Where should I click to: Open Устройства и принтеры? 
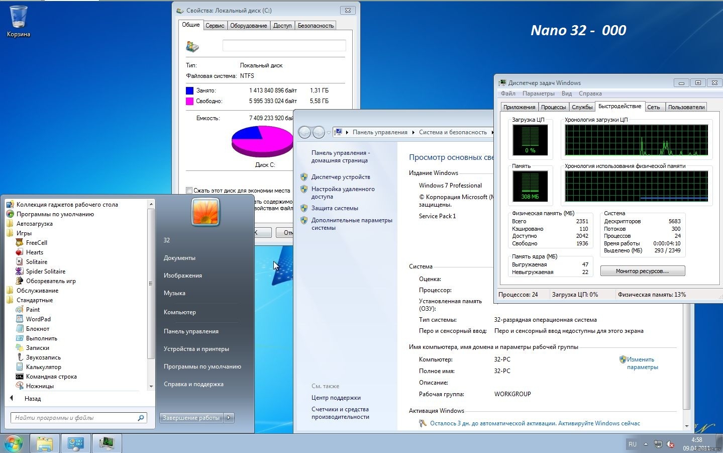pos(196,348)
